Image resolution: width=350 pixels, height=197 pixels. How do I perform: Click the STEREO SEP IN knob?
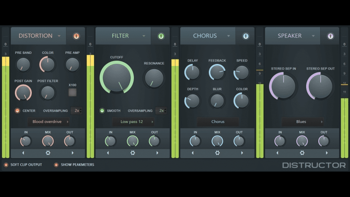point(283,86)
